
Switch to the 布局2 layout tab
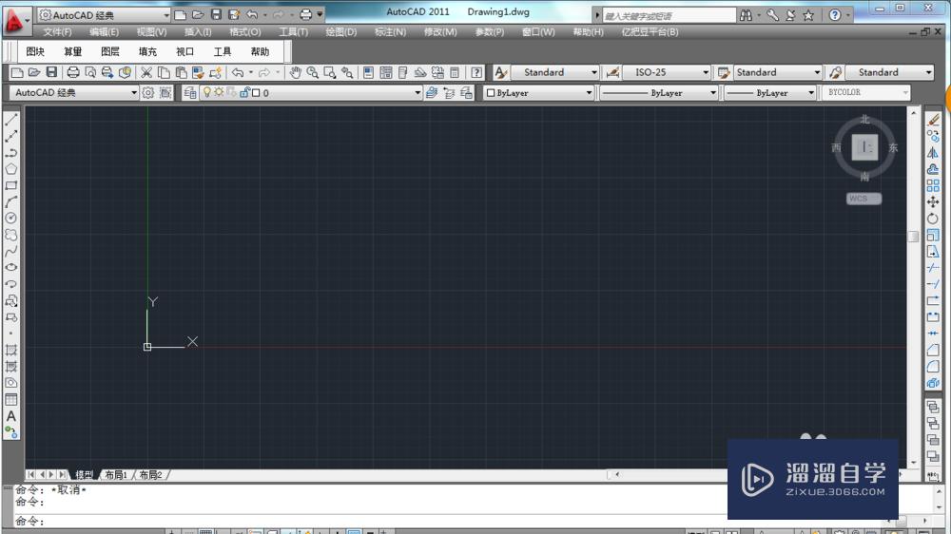tap(150, 474)
